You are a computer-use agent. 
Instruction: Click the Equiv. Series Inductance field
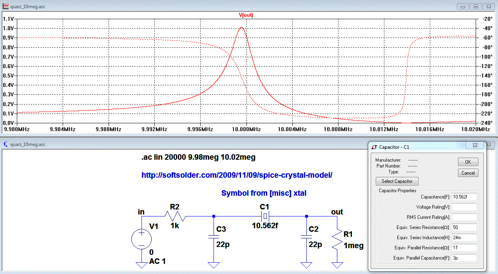point(464,238)
